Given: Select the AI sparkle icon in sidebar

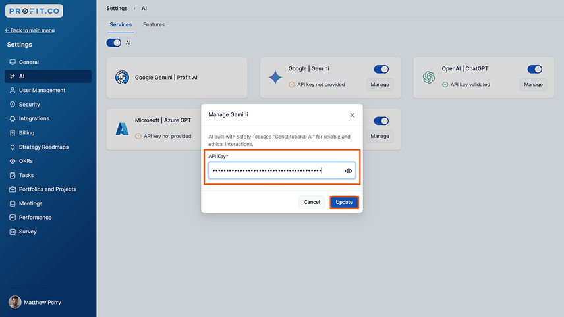Looking at the screenshot, I should pyautogui.click(x=13, y=76).
